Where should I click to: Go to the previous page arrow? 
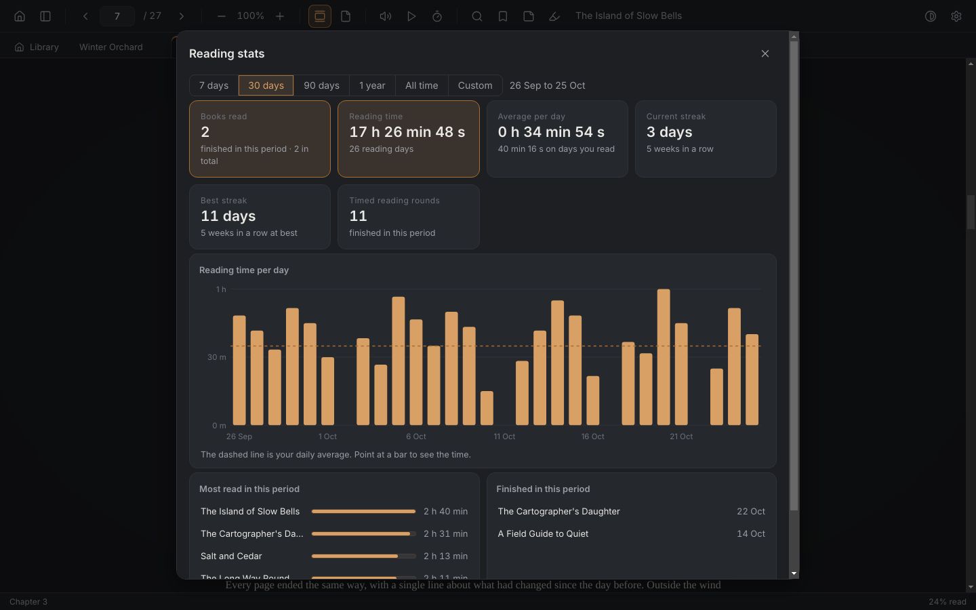[x=85, y=16]
